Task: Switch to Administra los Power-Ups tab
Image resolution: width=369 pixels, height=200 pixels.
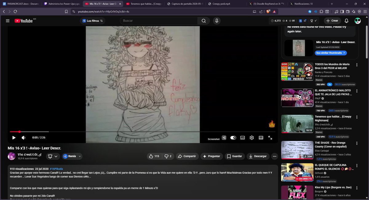Action: click(61, 4)
